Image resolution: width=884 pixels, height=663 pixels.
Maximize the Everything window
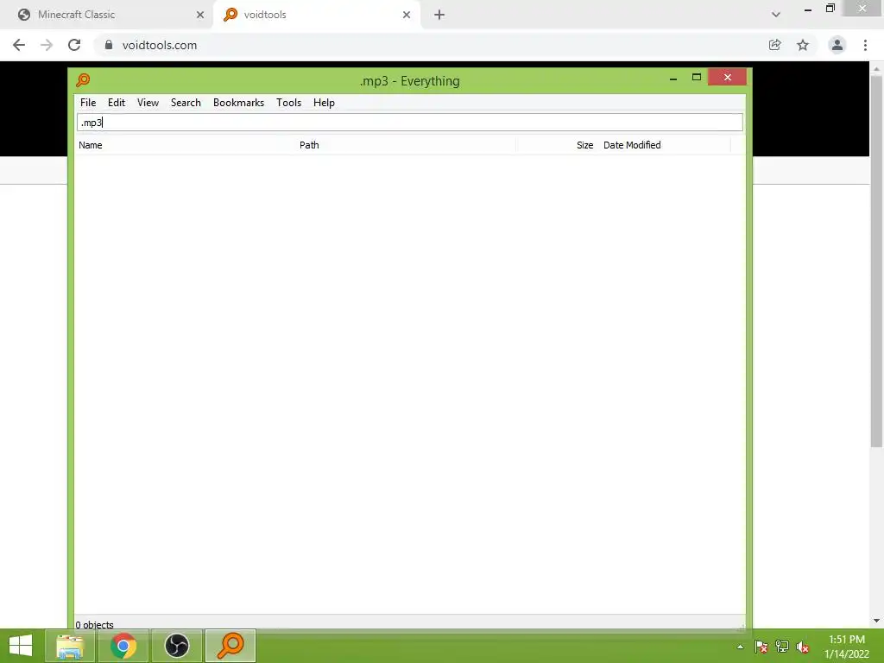697,77
